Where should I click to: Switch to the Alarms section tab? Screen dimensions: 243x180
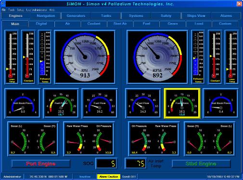(x=226, y=16)
